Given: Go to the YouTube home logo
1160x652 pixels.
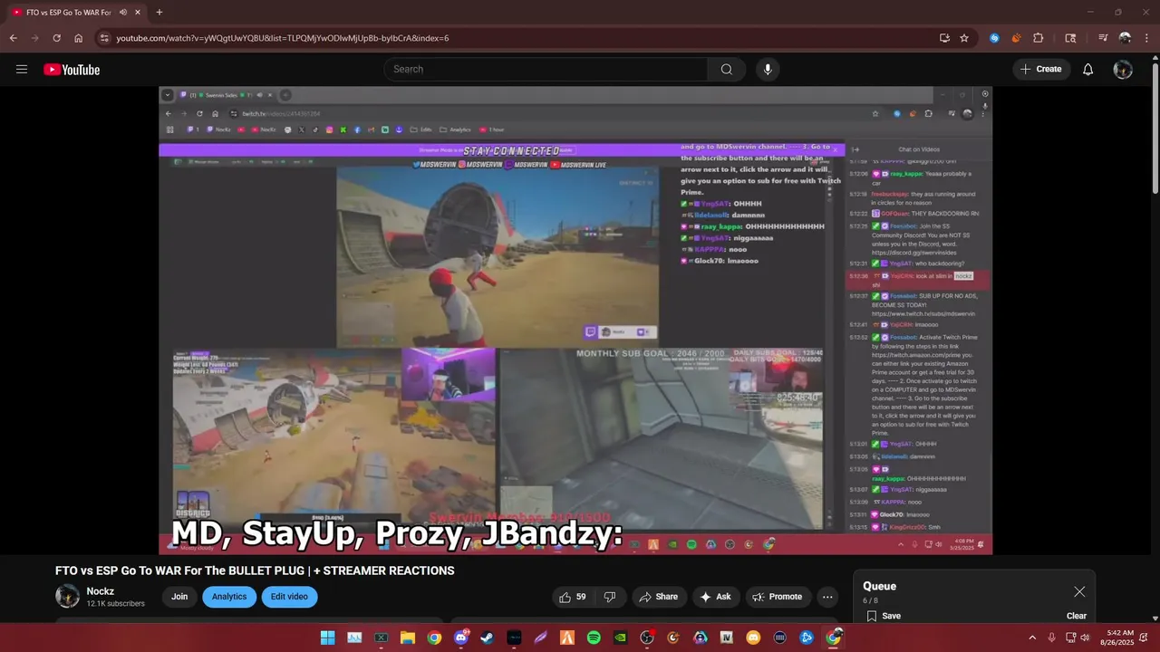Looking at the screenshot, I should coord(72,70).
